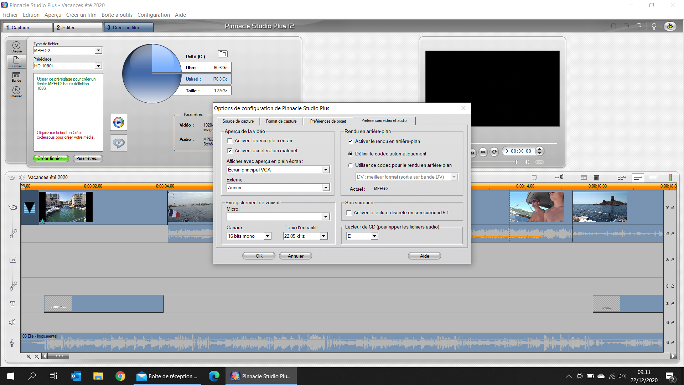Open the Écran principal VGA dropdown
This screenshot has width=684, height=385.
point(326,170)
